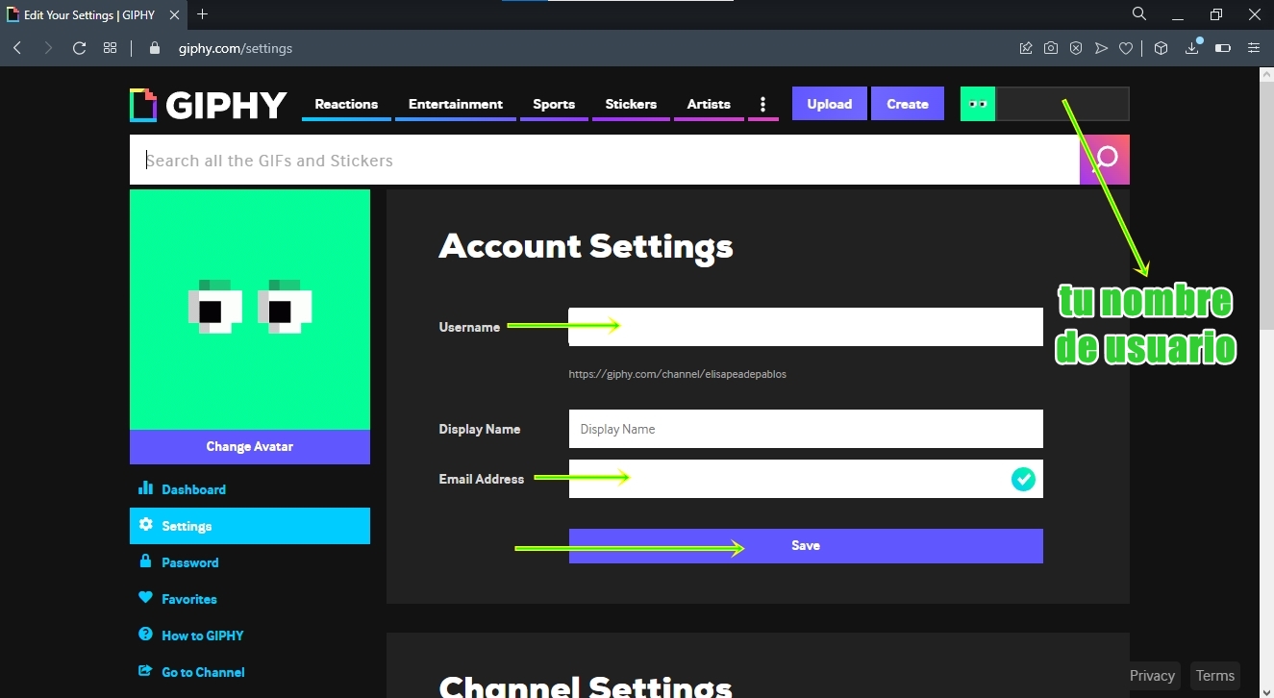This screenshot has height=698, width=1274.
Task: Click the bookmark heart icon in address bar
Action: (x=1126, y=48)
